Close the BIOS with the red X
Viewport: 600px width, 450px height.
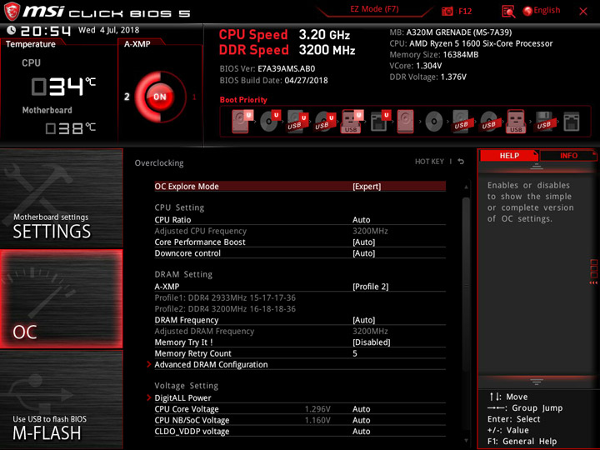point(583,11)
